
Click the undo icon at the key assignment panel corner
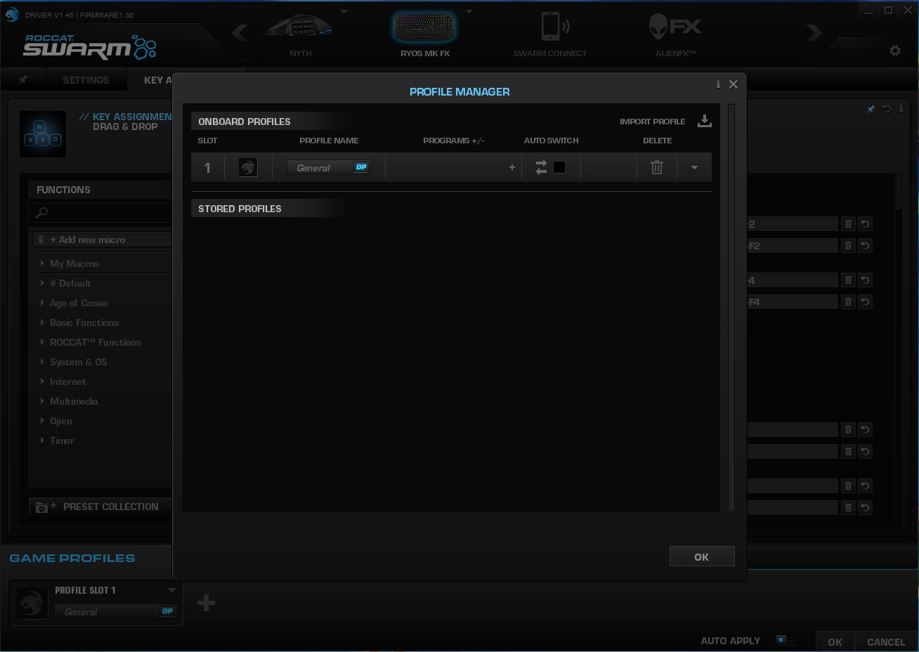pos(887,109)
